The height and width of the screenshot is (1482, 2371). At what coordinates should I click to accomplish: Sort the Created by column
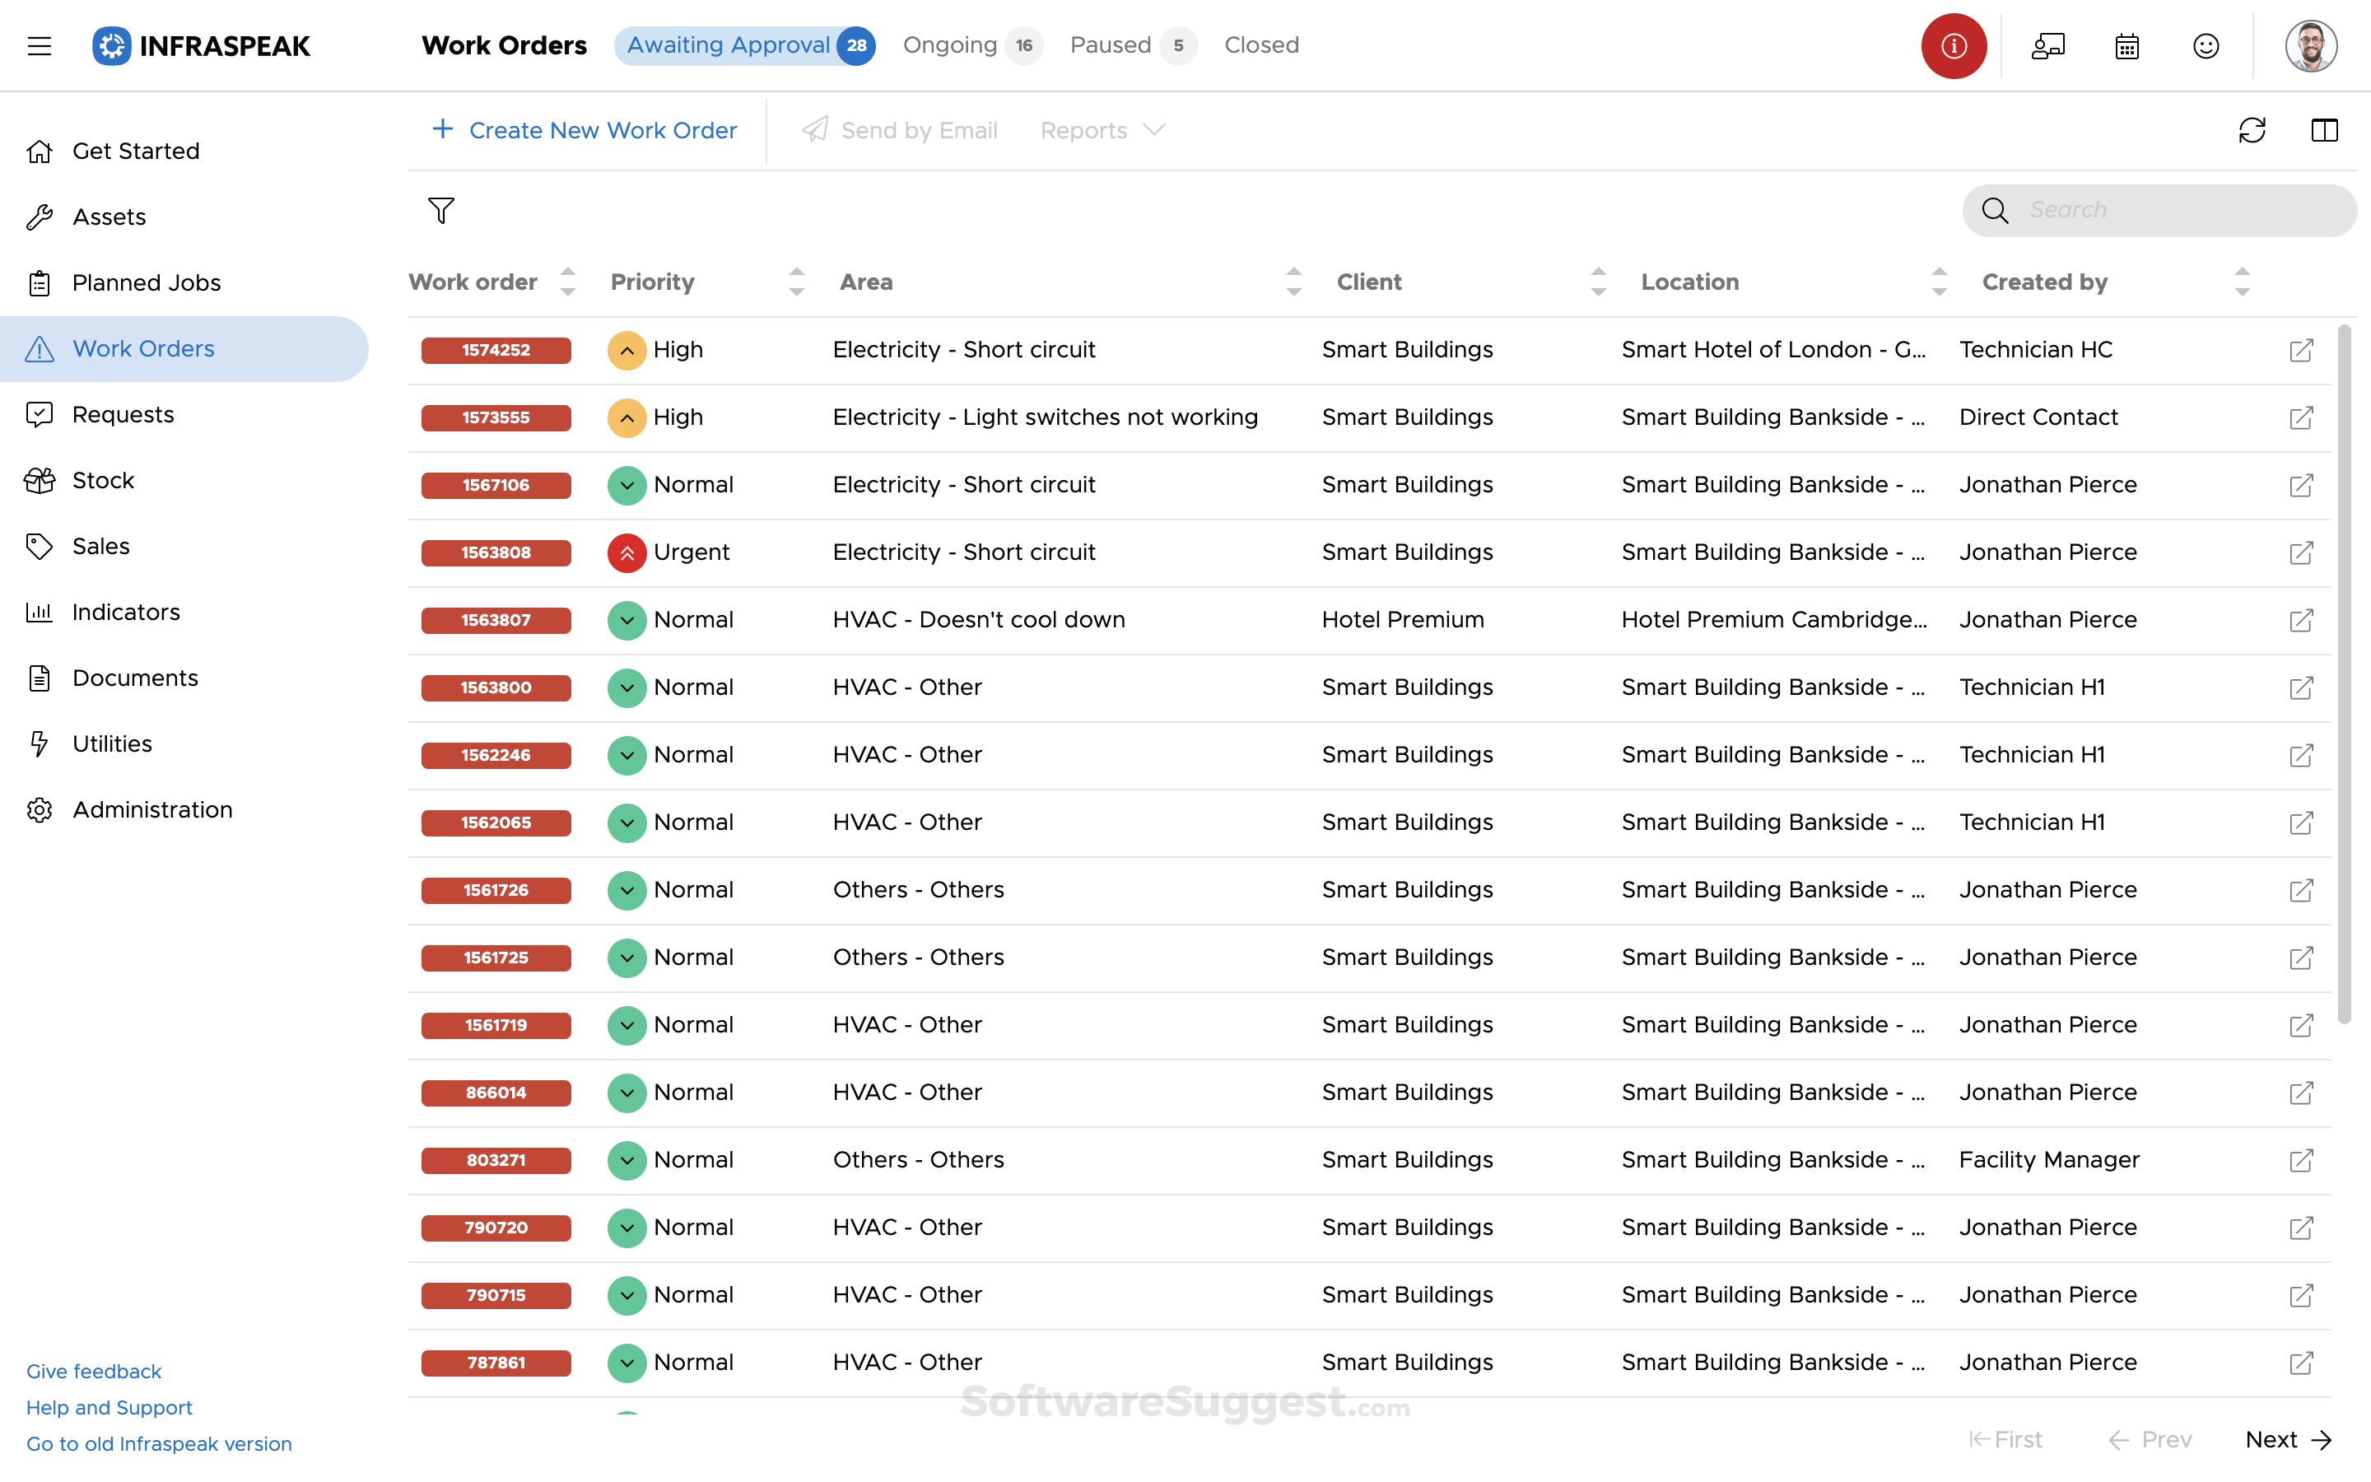click(2242, 282)
